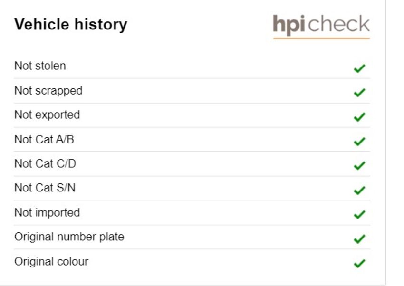Click the Original colour label

click(x=51, y=262)
